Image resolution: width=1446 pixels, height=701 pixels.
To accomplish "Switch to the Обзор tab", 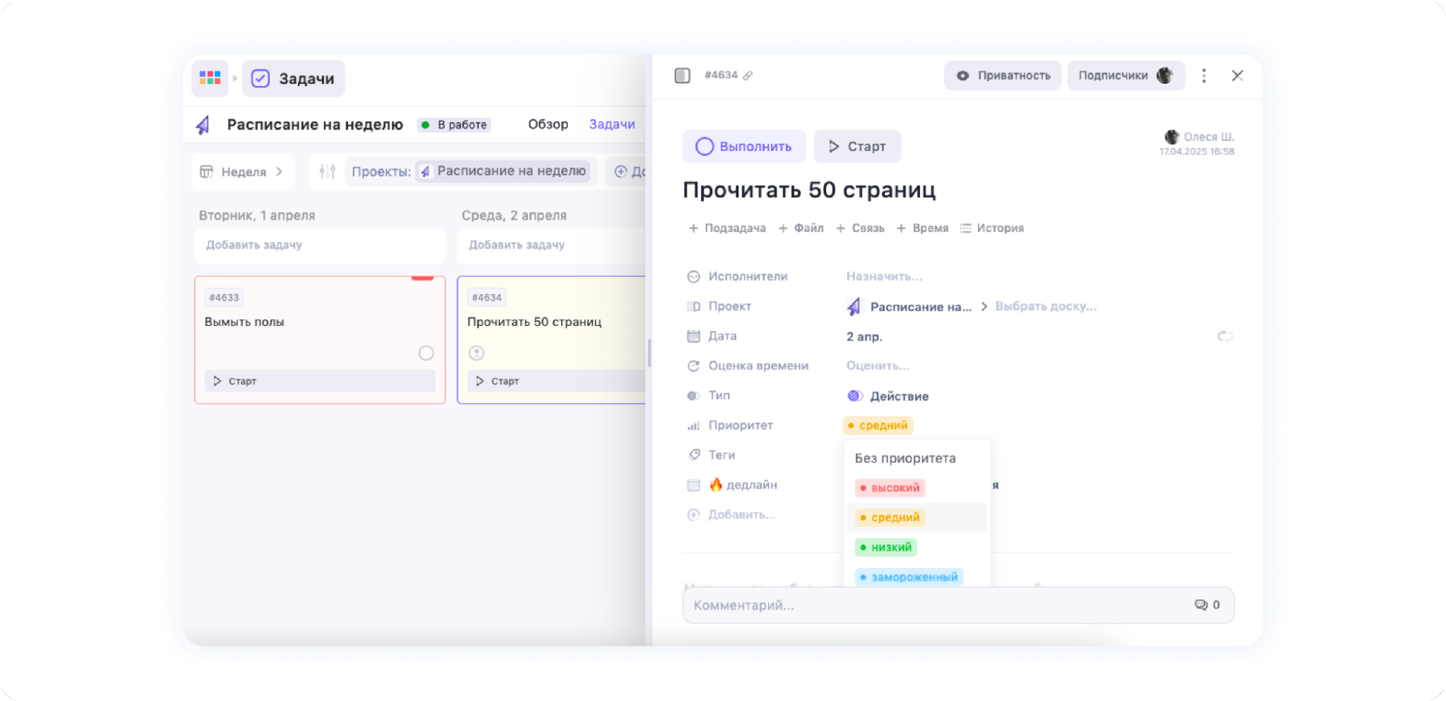I will coord(548,124).
